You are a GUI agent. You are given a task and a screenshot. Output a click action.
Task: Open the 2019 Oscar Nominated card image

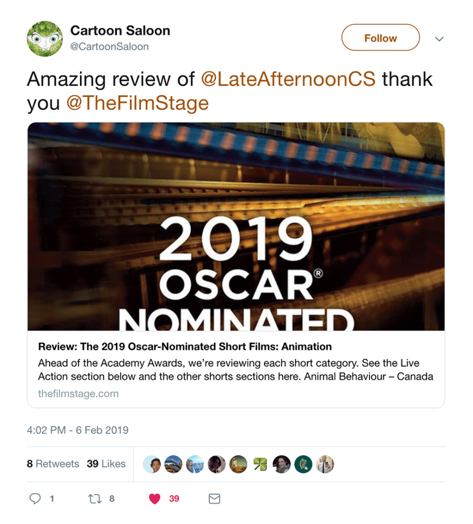[x=236, y=226]
